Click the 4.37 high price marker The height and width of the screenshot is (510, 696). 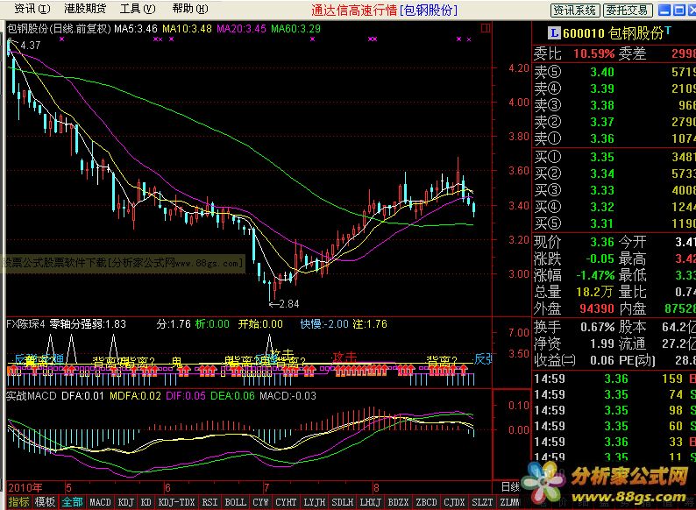point(30,46)
